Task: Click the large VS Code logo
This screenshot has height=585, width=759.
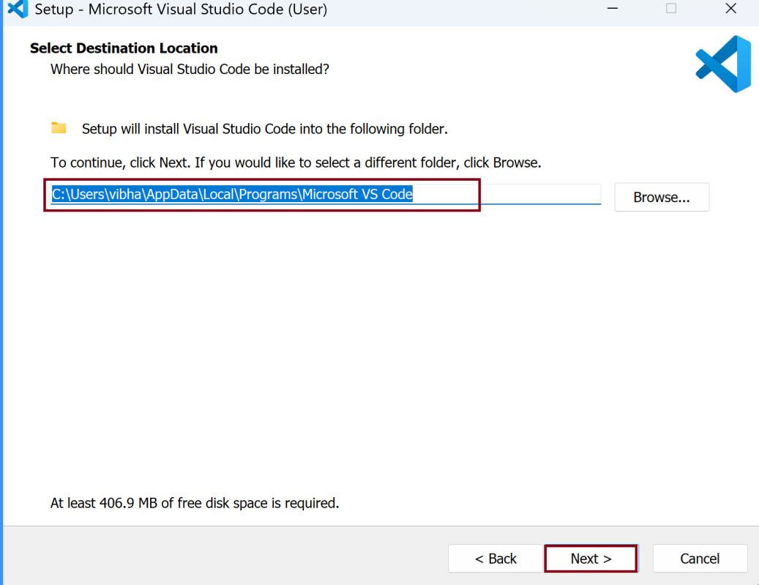Action: coord(723,64)
